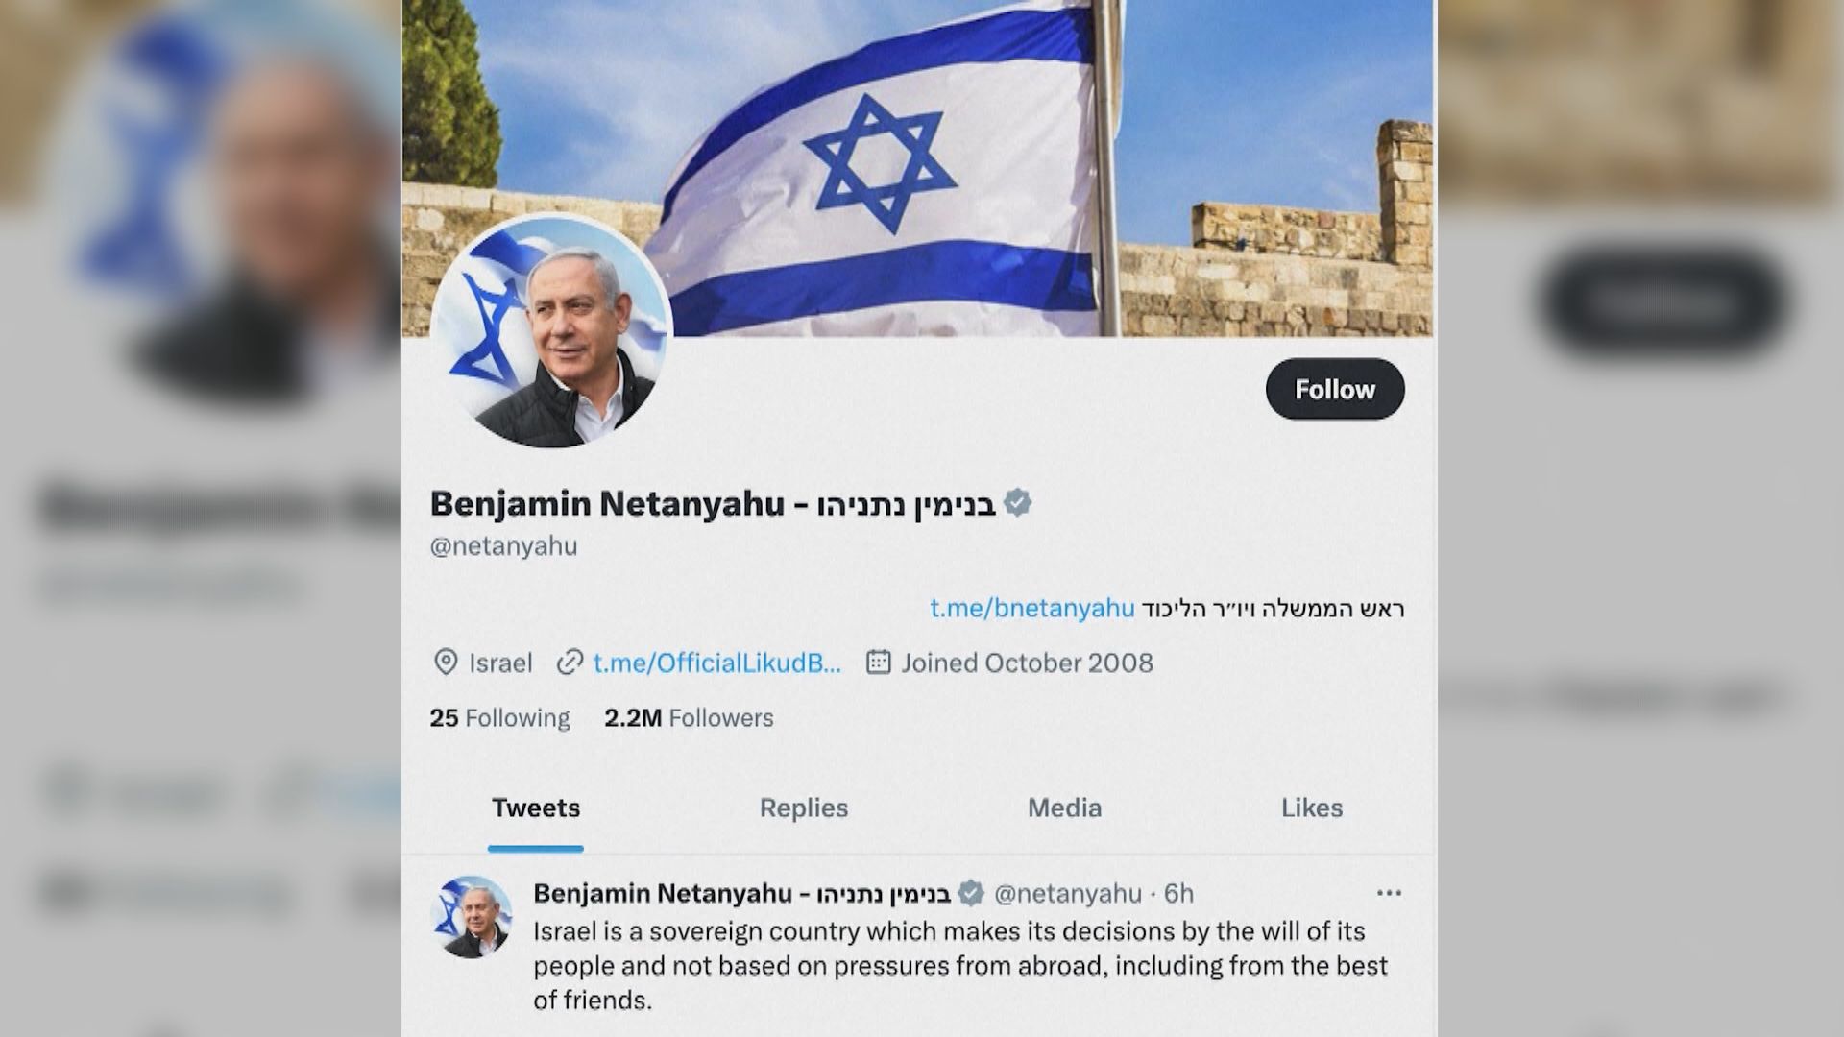Switch to the Media tab

click(1064, 808)
